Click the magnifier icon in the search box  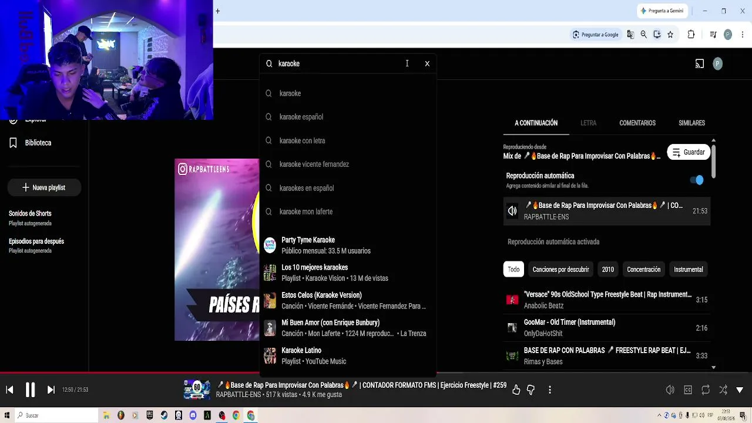coord(269,63)
